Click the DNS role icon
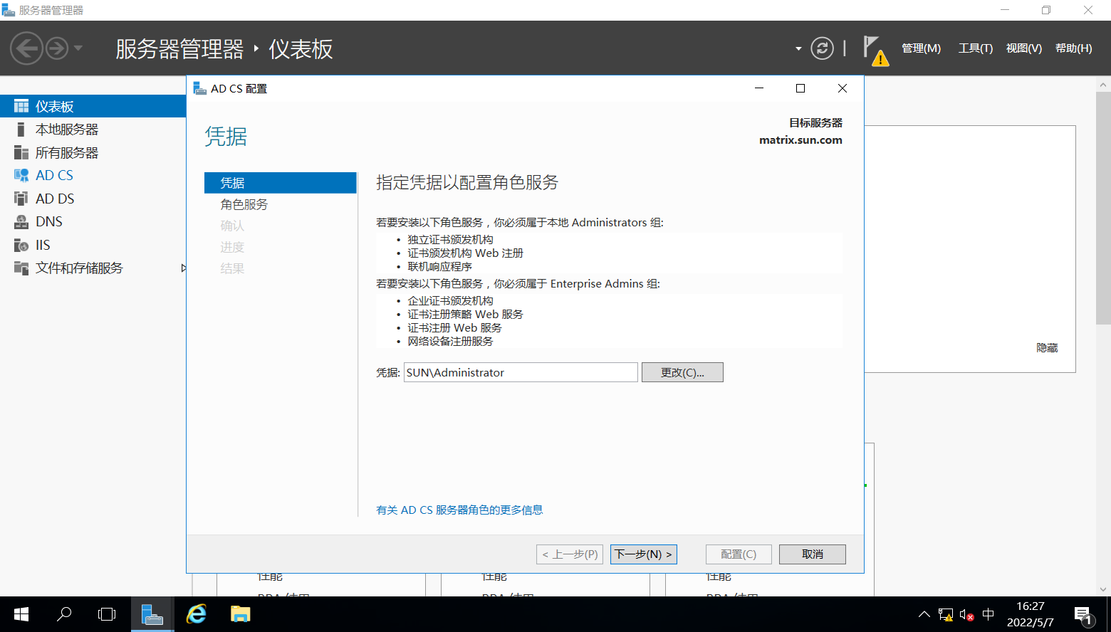This screenshot has height=632, width=1111. (x=21, y=221)
